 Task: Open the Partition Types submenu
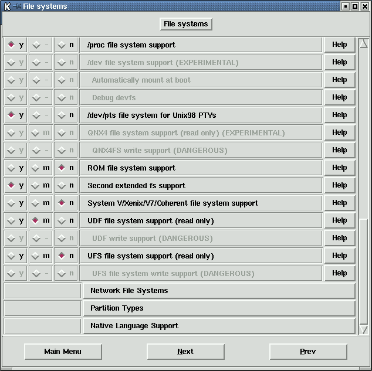[x=218, y=308]
